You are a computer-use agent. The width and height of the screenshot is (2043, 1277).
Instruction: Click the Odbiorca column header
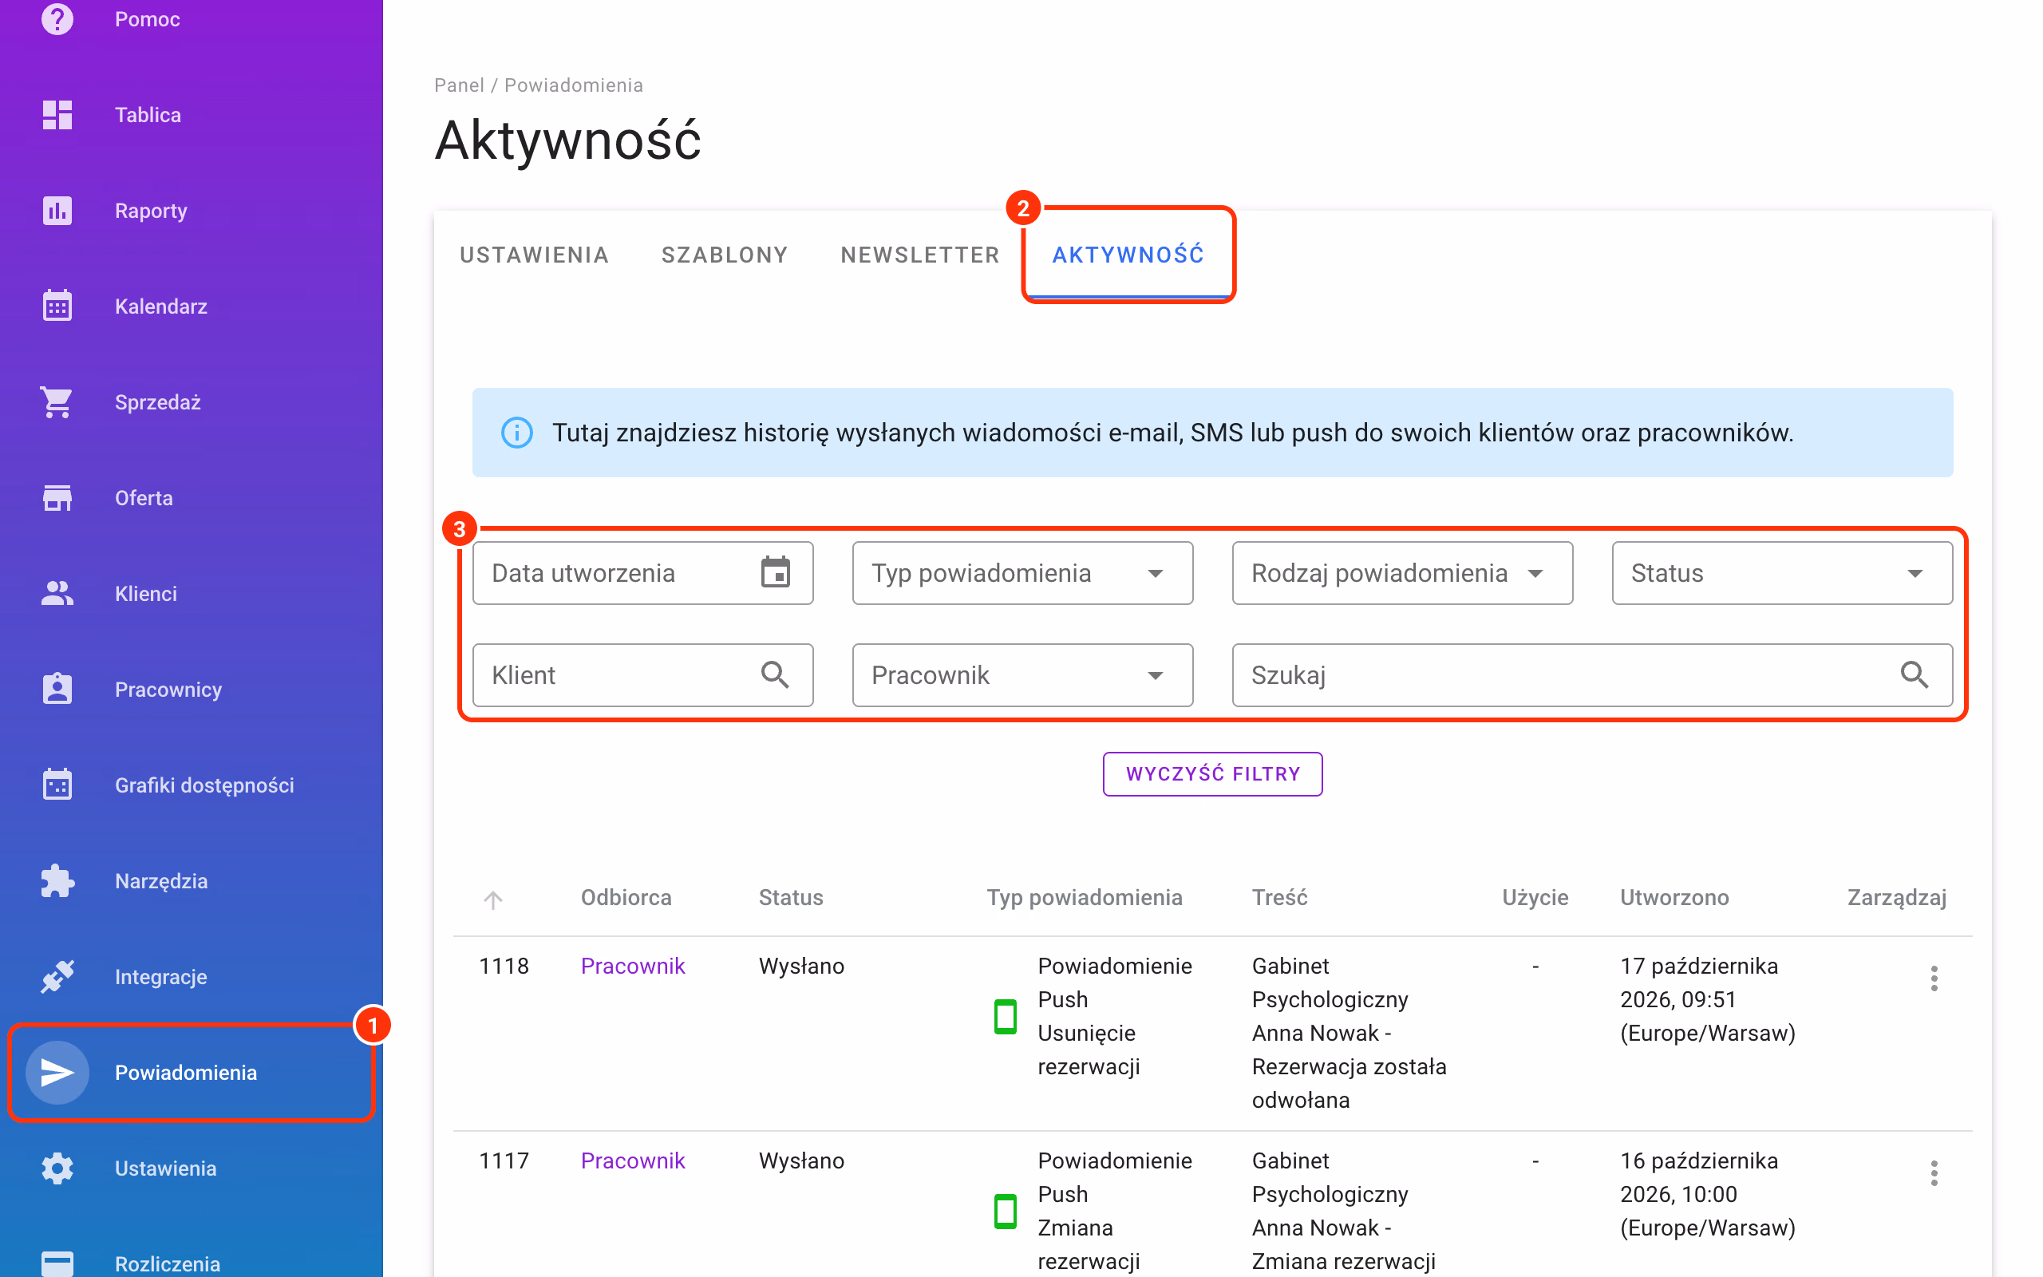[x=626, y=897]
